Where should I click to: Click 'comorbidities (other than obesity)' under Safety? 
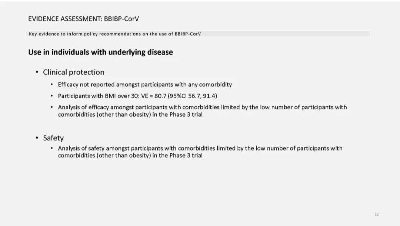pos(104,156)
